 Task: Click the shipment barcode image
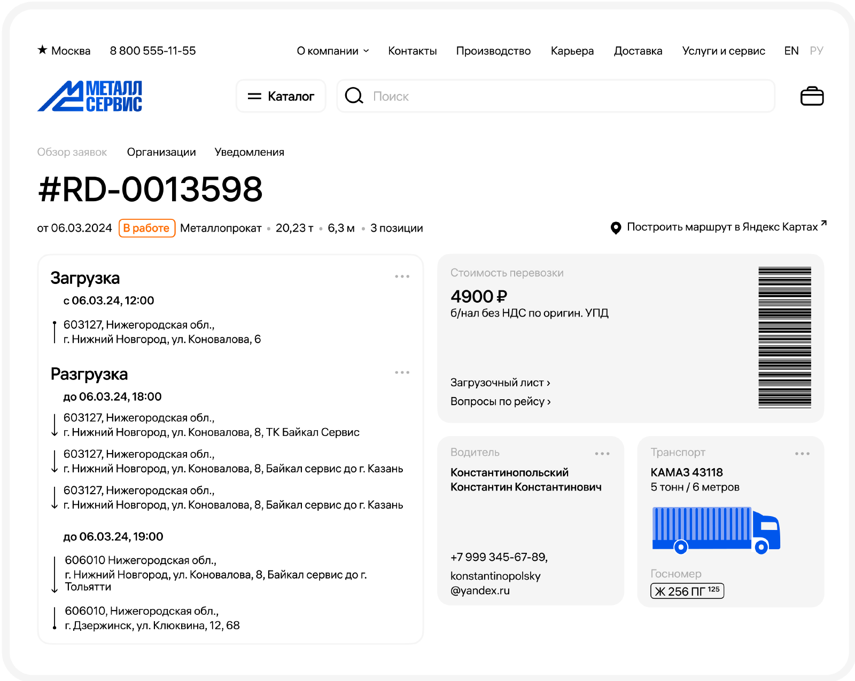tap(784, 337)
